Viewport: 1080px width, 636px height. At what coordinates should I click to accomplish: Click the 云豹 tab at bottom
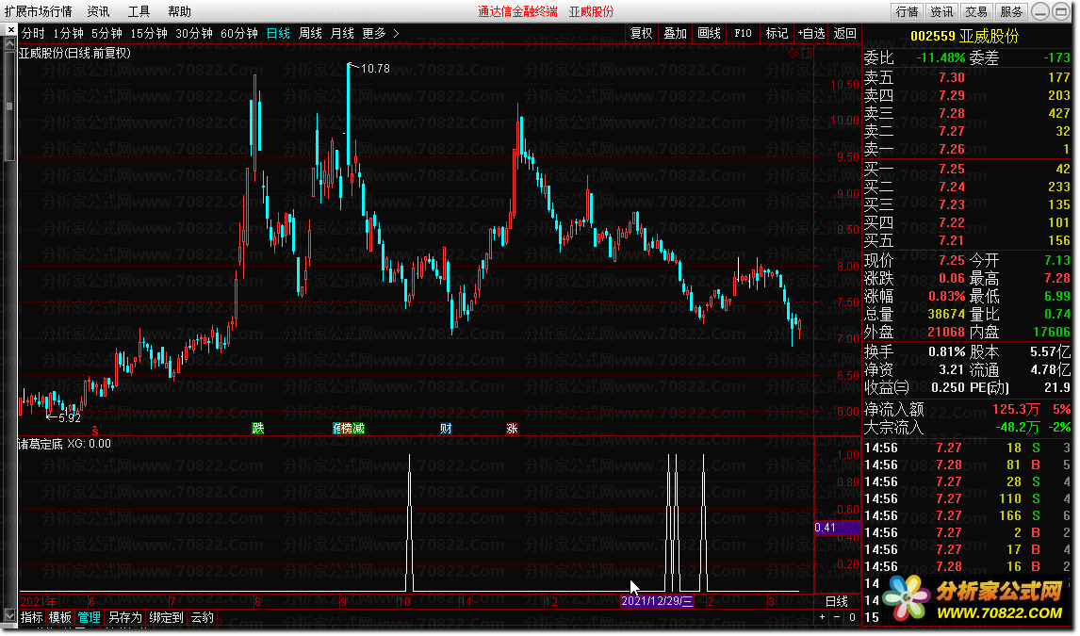coord(202,617)
